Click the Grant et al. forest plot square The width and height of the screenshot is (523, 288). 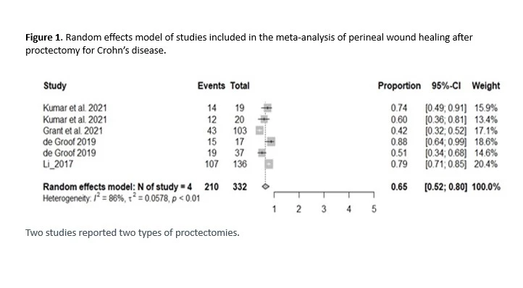(259, 130)
